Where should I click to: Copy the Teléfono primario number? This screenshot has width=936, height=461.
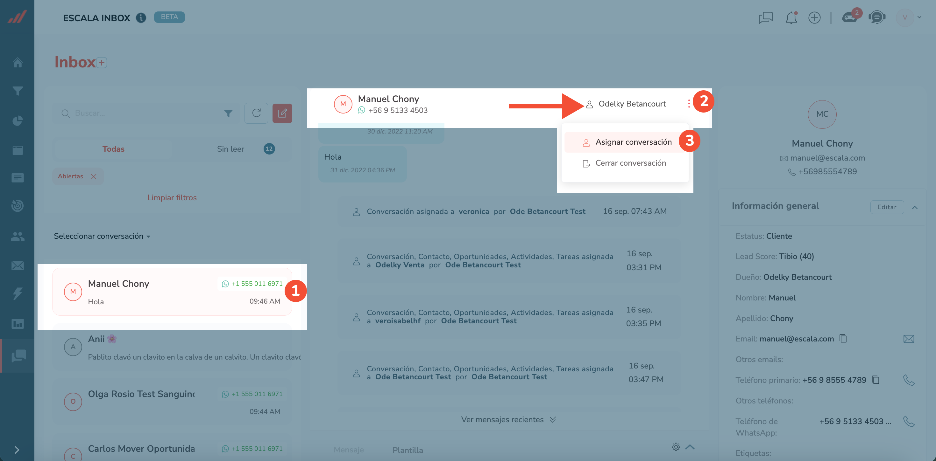click(x=876, y=380)
